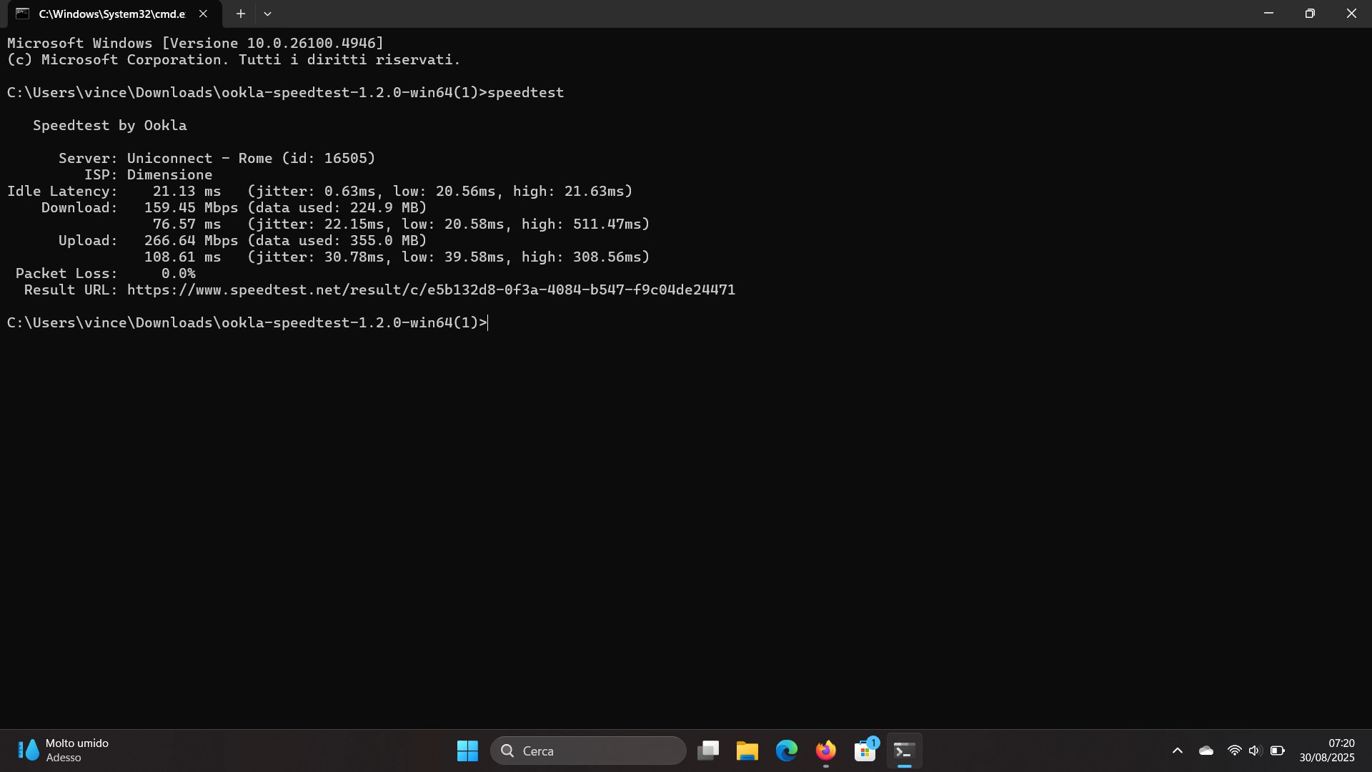
Task: Open Microsoft Edge from the taskbar
Action: 786,751
